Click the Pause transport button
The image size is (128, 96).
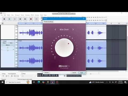point(4,19)
